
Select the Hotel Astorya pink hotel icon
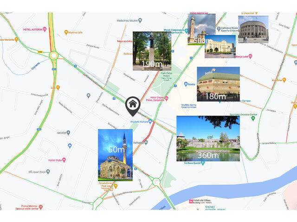[45, 29]
